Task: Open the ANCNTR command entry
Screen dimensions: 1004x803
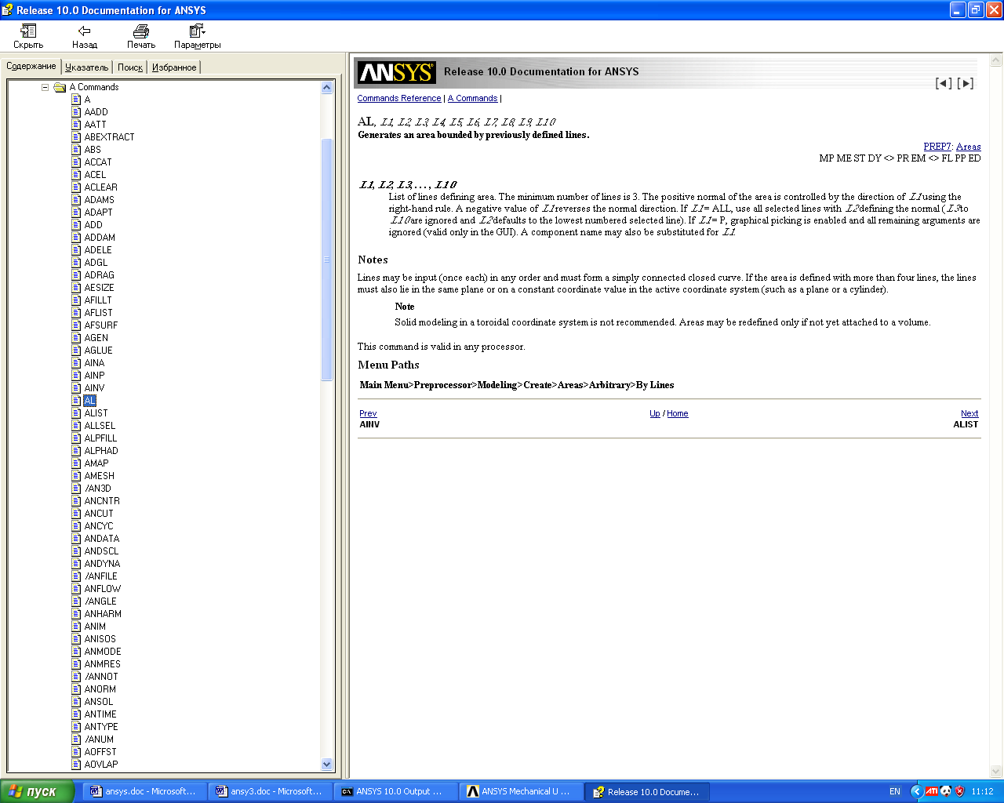Action: tap(102, 501)
